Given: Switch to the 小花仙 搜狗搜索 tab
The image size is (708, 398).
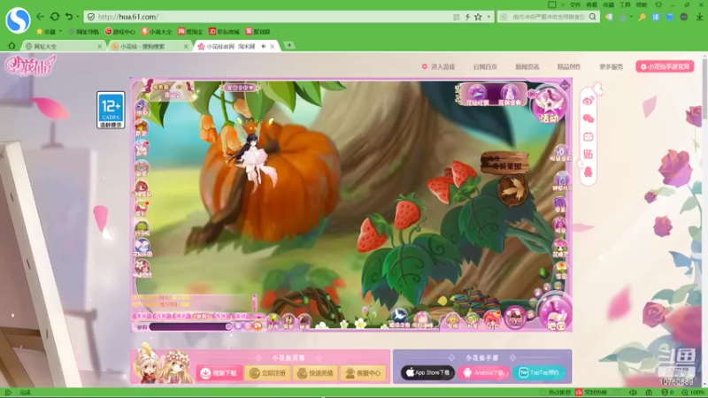Looking at the screenshot, I should tap(150, 46).
